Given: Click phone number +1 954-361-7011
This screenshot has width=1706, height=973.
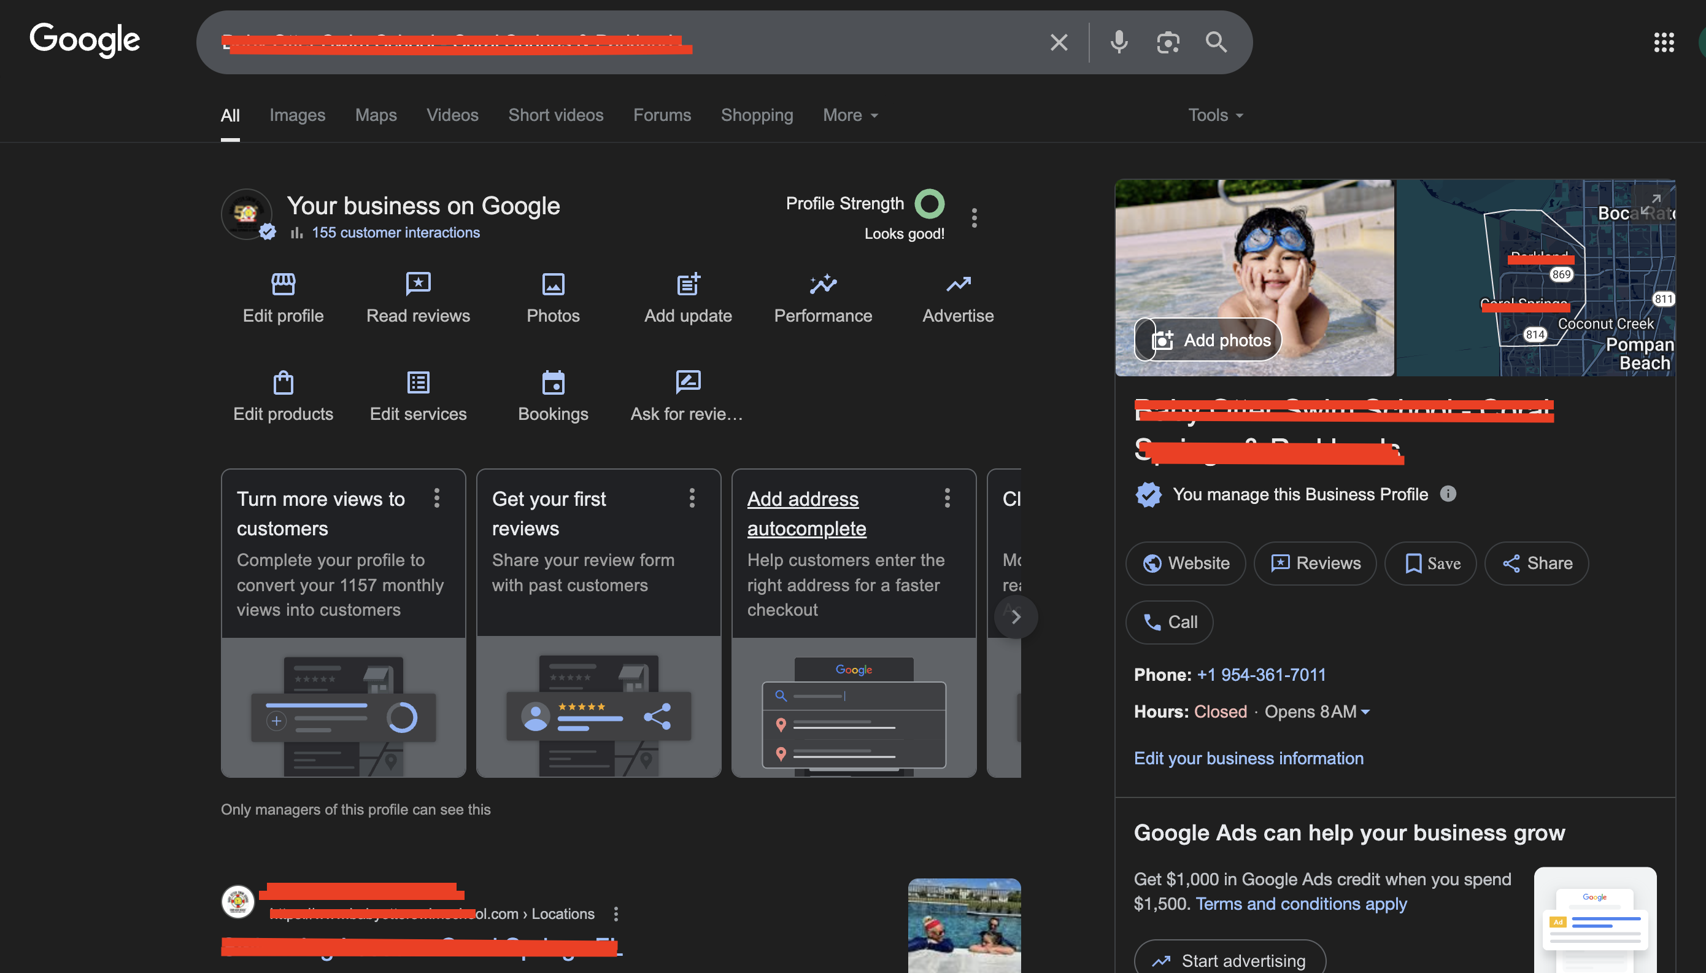Looking at the screenshot, I should click(x=1261, y=675).
